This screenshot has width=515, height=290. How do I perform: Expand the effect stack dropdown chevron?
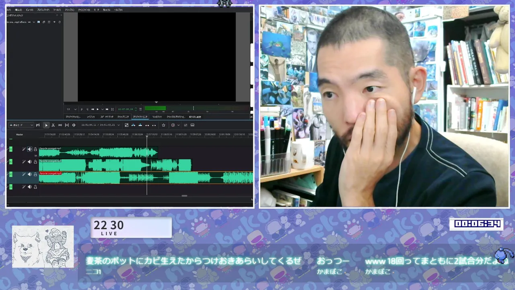pos(34,22)
